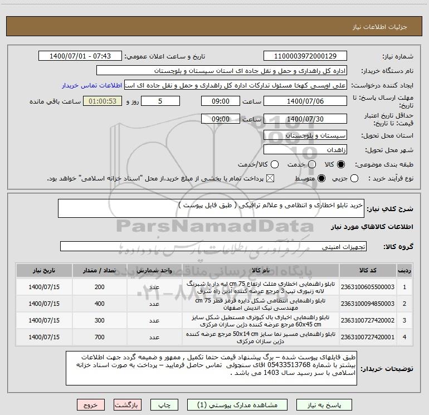Screen dimensions: 429x415
Task: Click the ایجاد کننده درخواست field
Action: 236,85
